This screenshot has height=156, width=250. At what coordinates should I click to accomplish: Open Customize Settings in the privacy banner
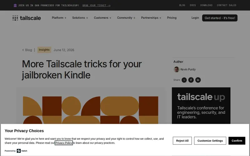[x=210, y=141]
